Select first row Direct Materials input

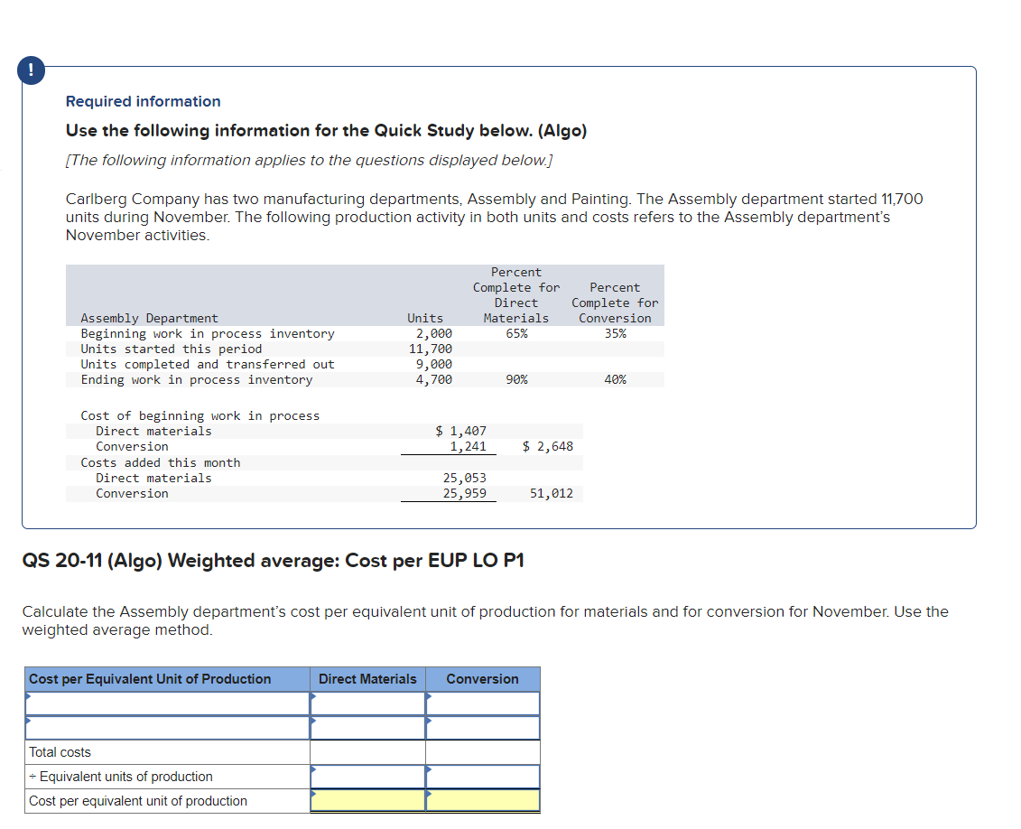click(368, 703)
